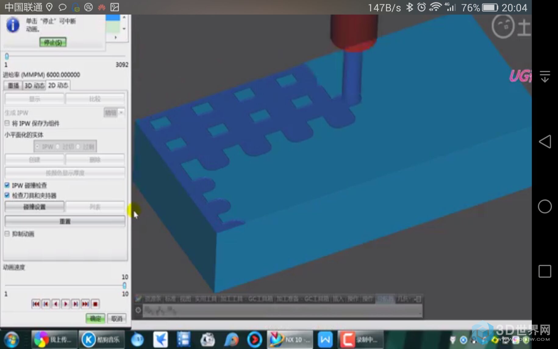Screen dimensions: 558x349
Task: Open 碰撞设置 collision settings
Action: click(x=34, y=207)
